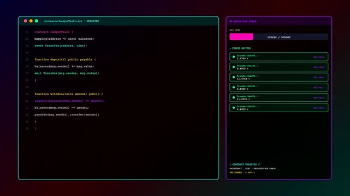Open block link on the 11.4764 event row
The image size is (350, 196).
pyautogui.click(x=319, y=77)
